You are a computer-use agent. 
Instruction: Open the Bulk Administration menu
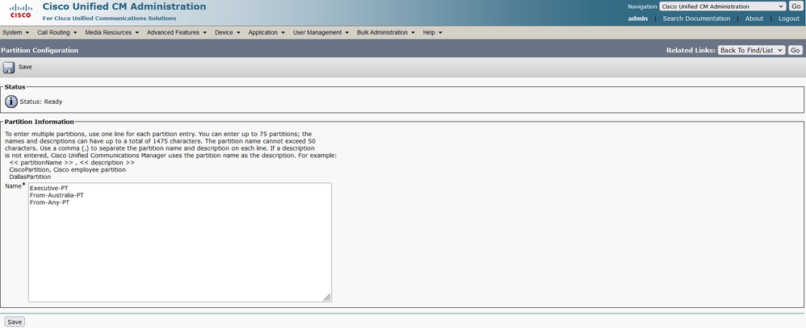pyautogui.click(x=385, y=32)
